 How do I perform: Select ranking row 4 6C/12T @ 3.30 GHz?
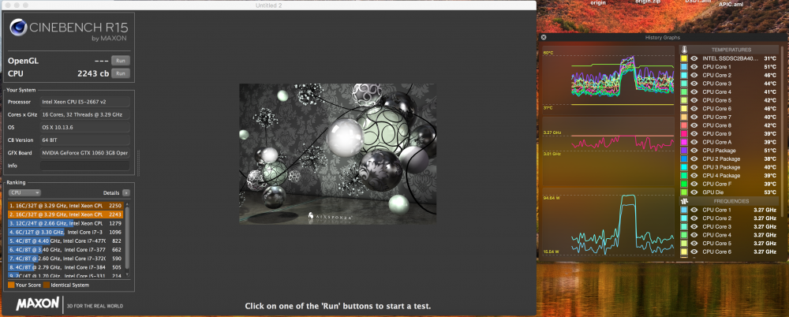coord(65,232)
